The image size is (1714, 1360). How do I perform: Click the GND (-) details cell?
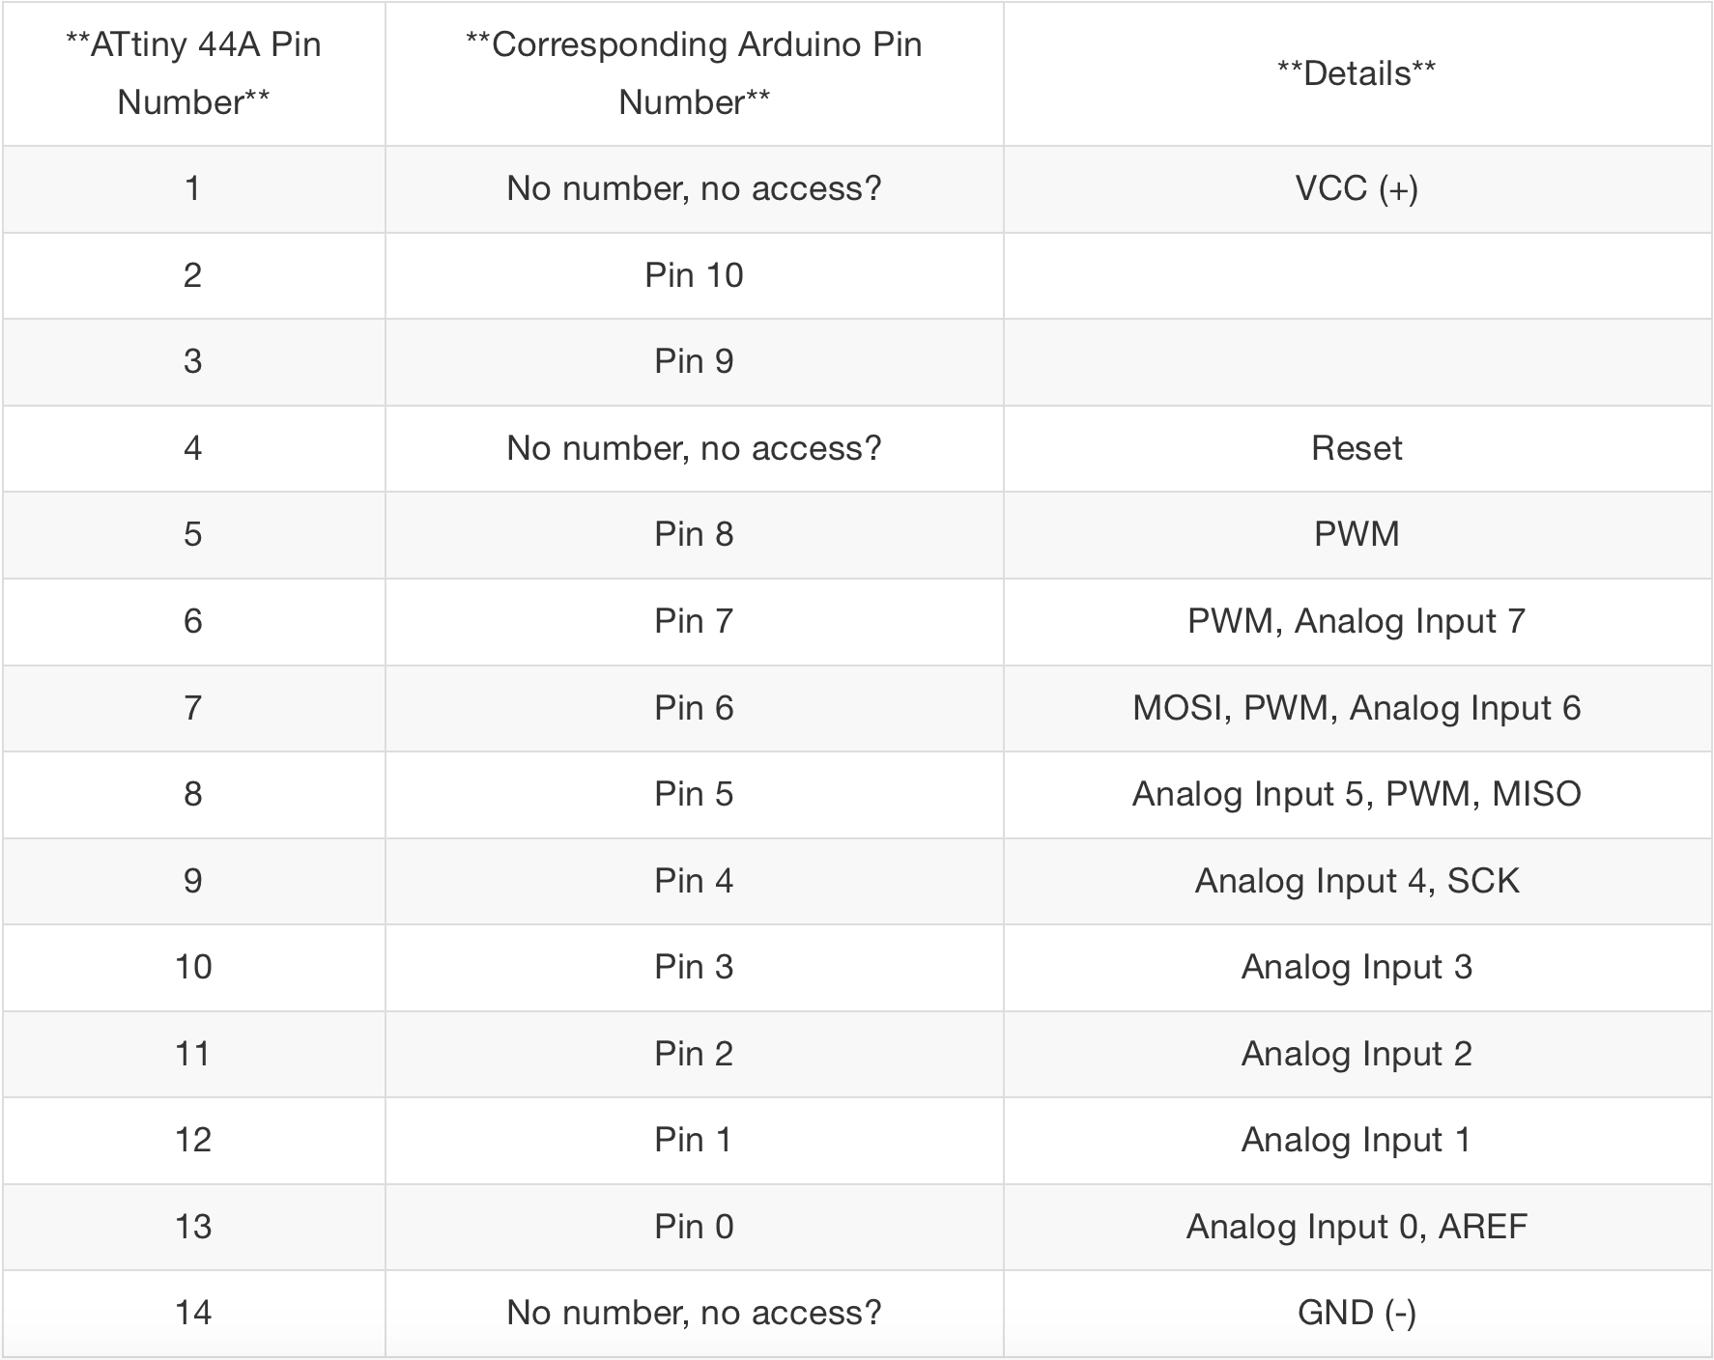click(1357, 1313)
